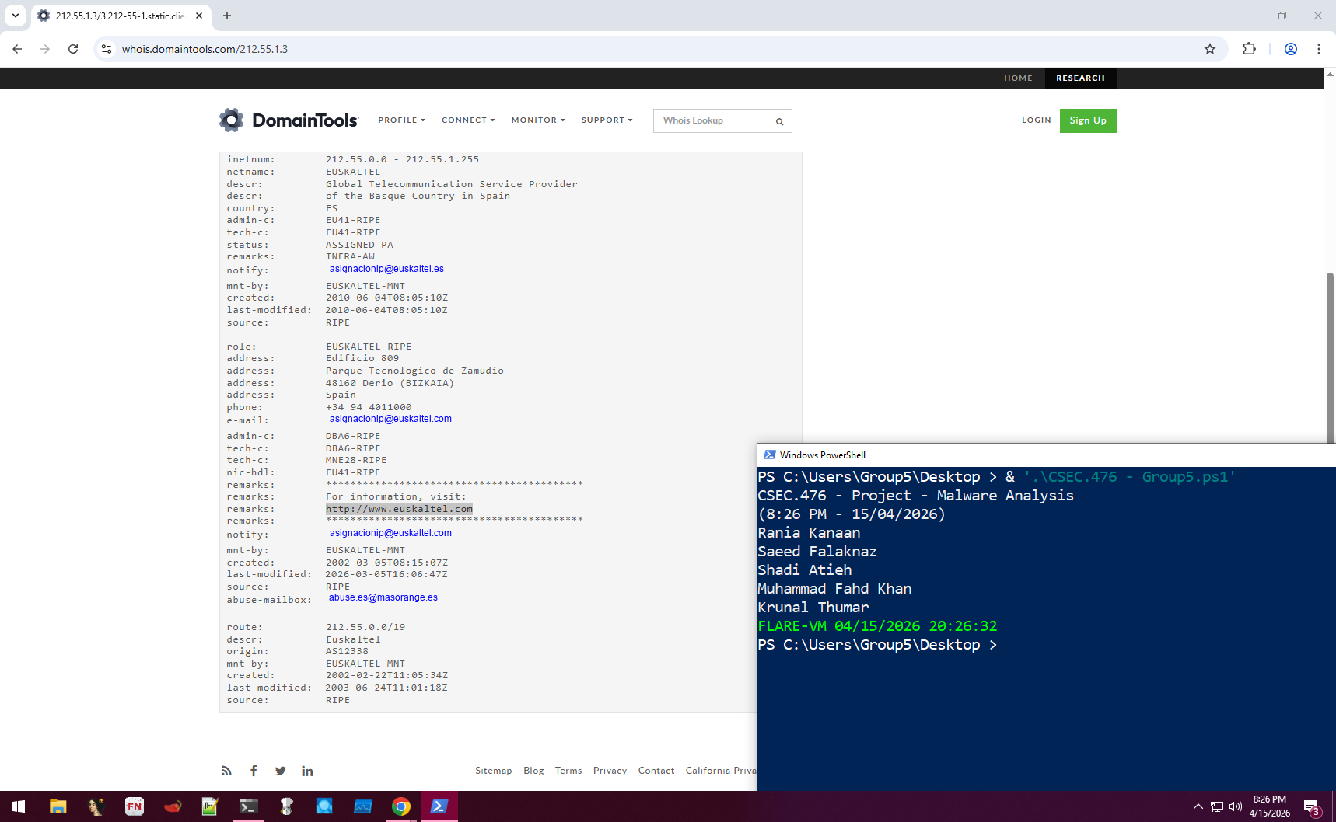1336x822 pixels.
Task: Select the RESEARCH top navigation tab
Action: tap(1079, 78)
